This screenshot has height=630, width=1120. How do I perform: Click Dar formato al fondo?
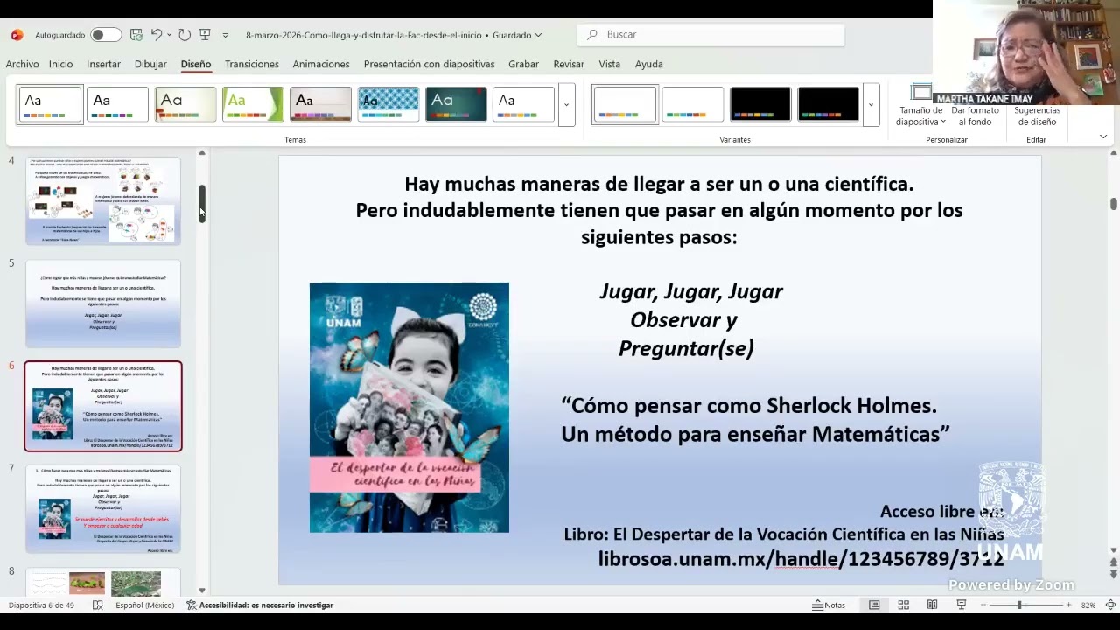coord(975,115)
